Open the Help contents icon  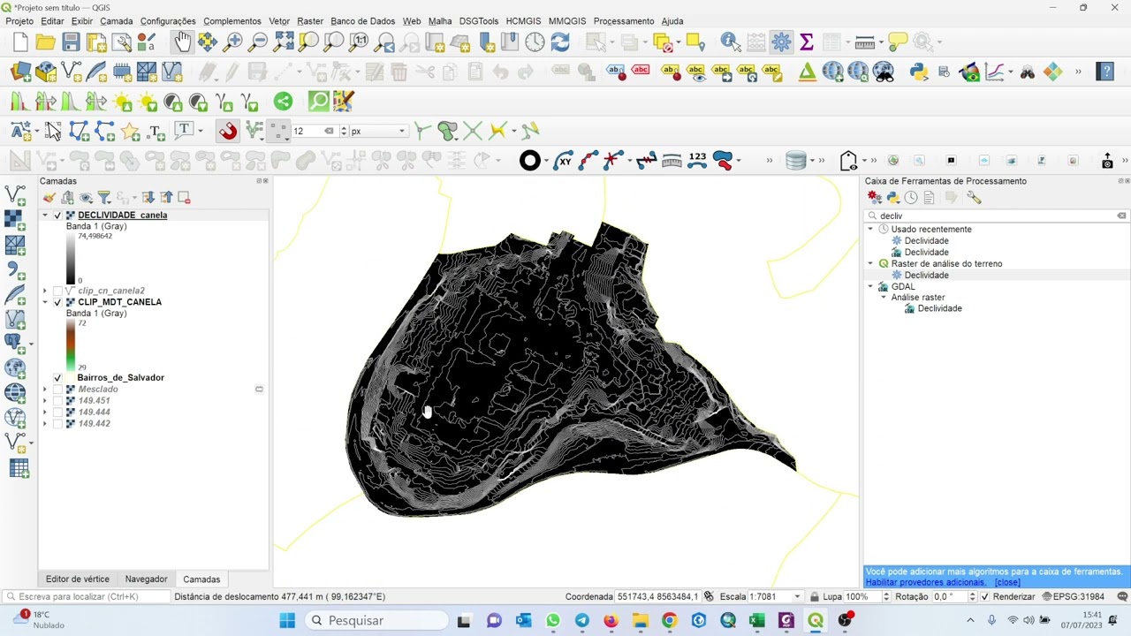(1104, 72)
